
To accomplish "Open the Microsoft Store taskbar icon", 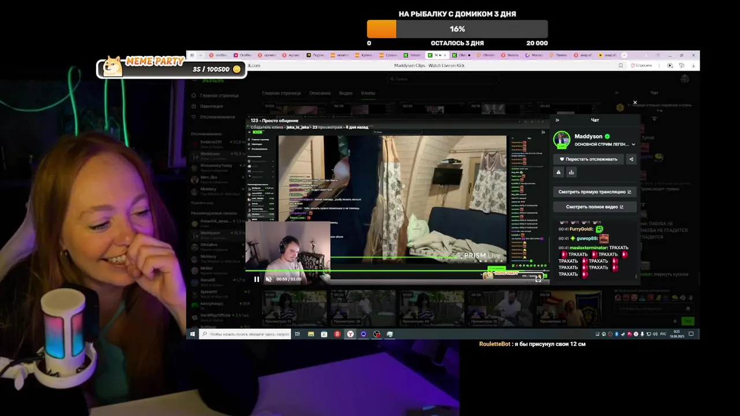I will tap(324, 334).
